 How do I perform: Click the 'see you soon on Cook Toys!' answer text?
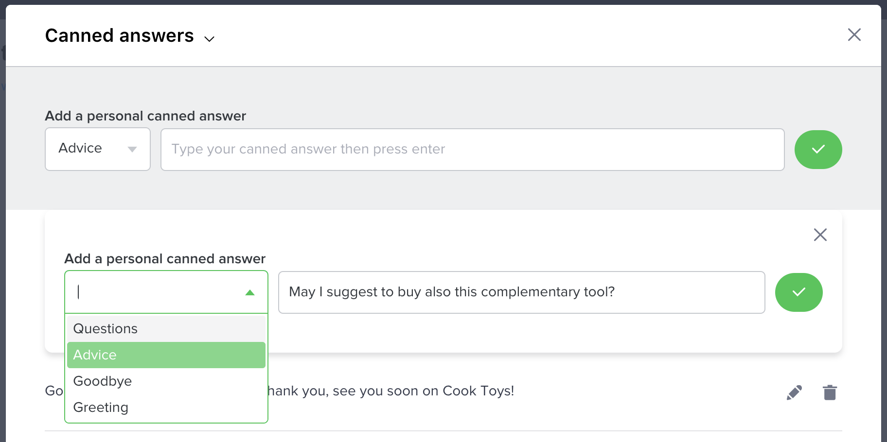point(391,391)
